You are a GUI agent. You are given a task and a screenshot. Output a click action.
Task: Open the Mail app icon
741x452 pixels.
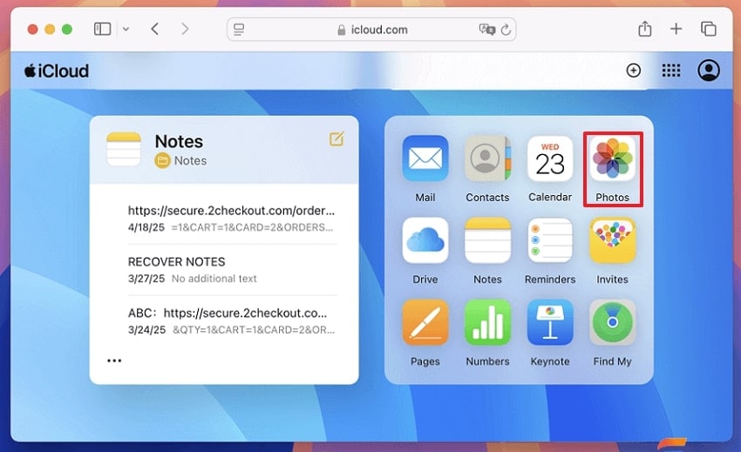(x=425, y=159)
